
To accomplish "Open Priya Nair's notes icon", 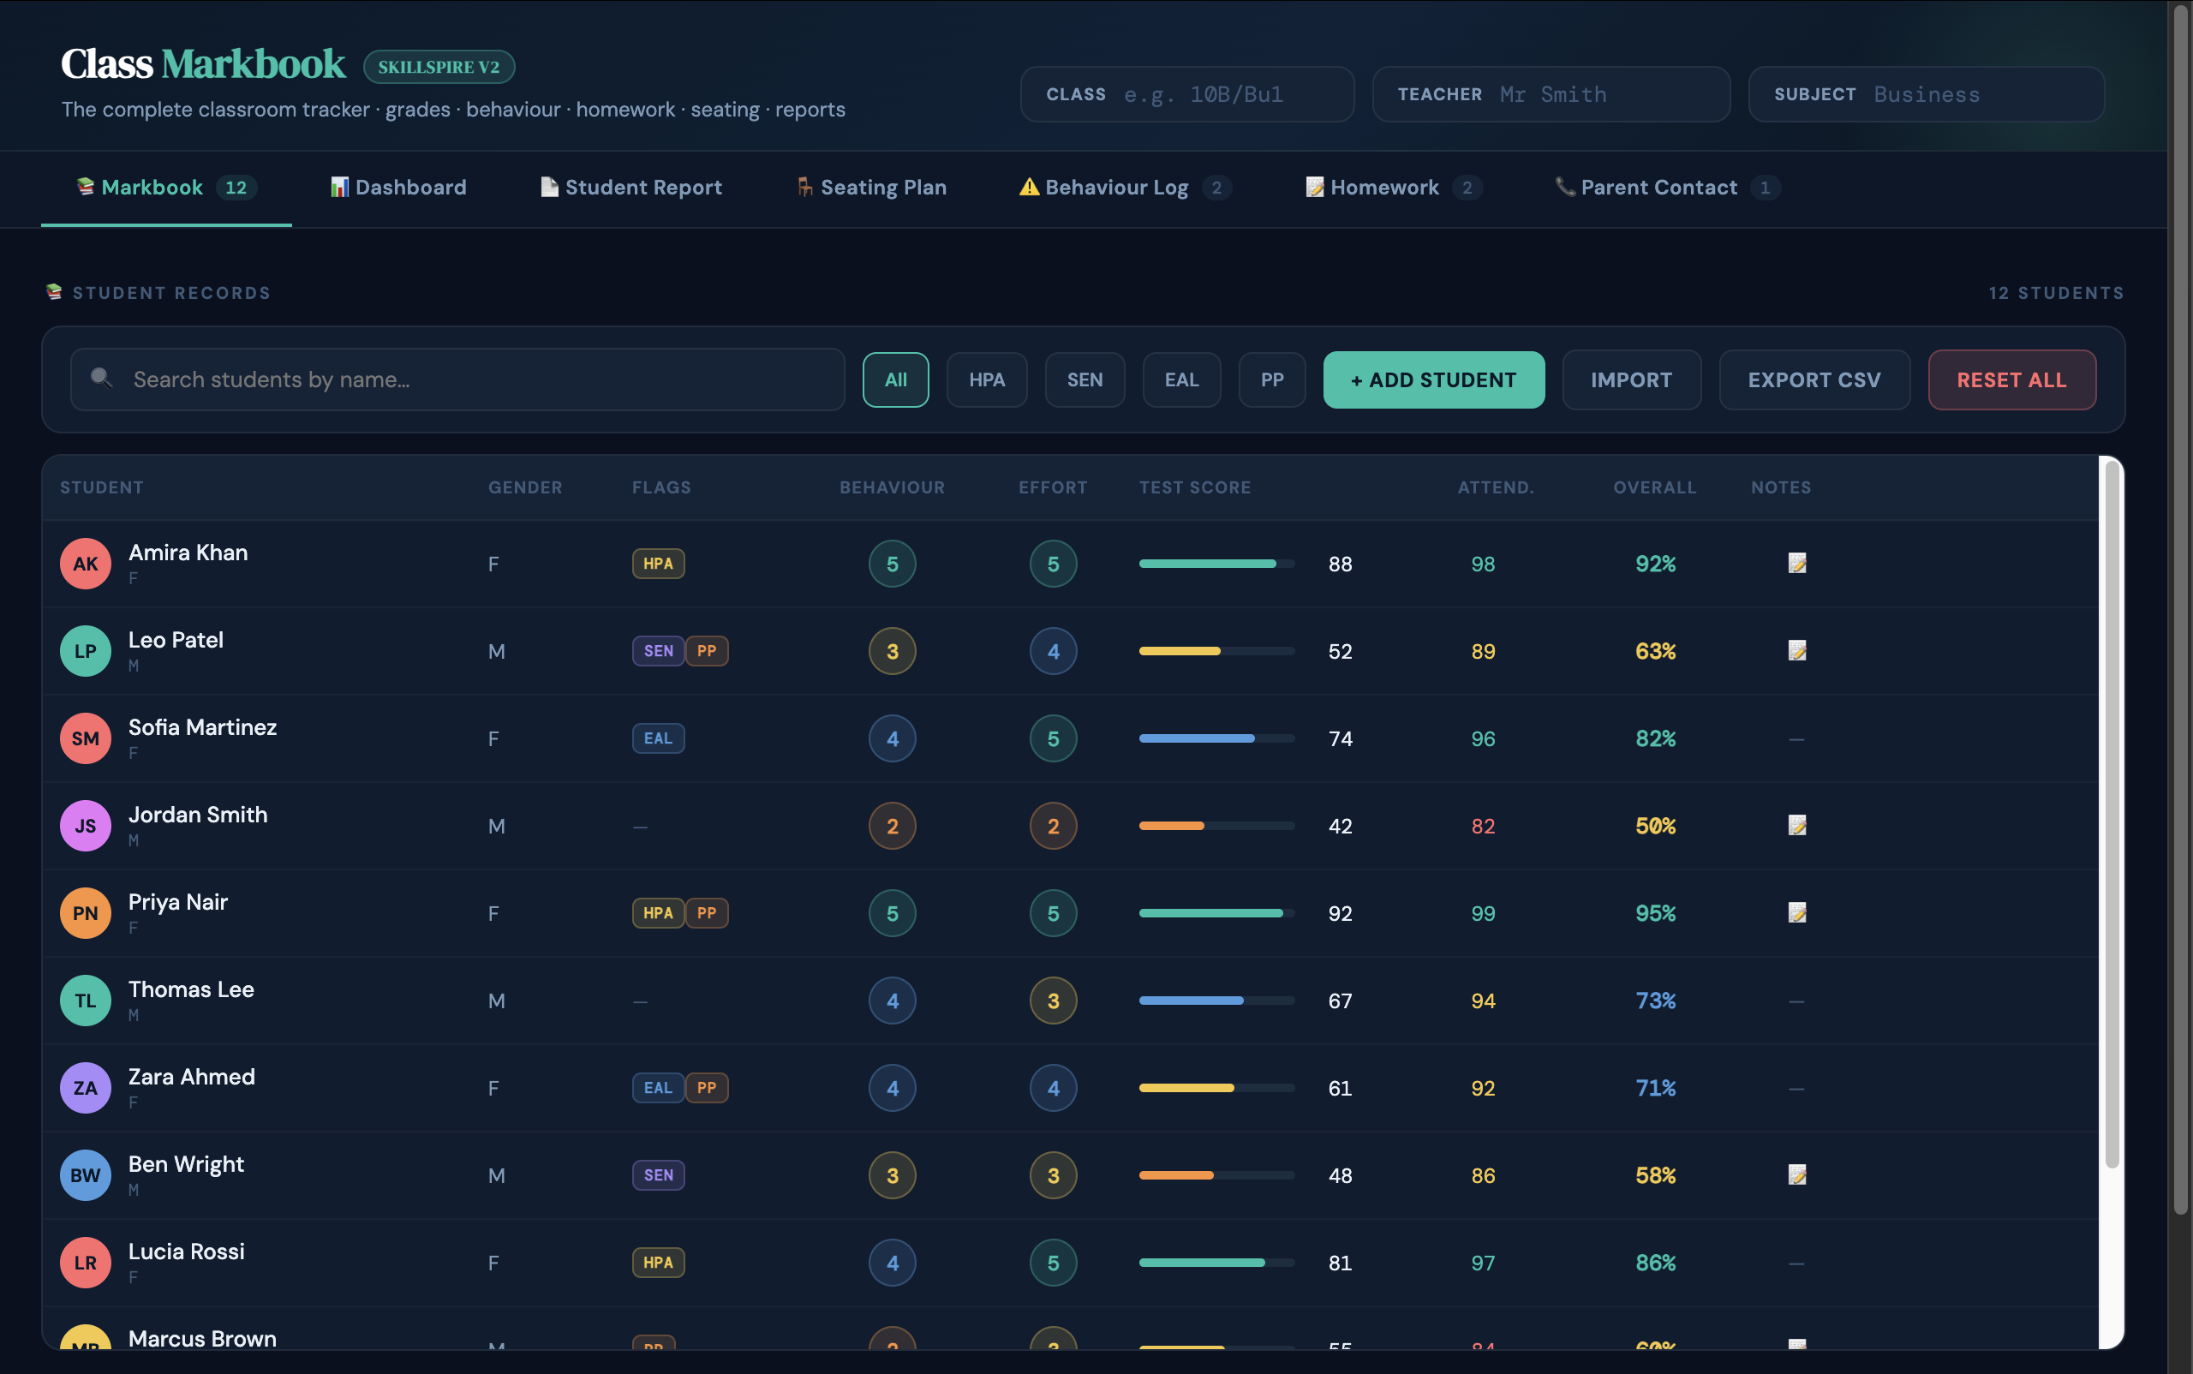I will [1796, 912].
